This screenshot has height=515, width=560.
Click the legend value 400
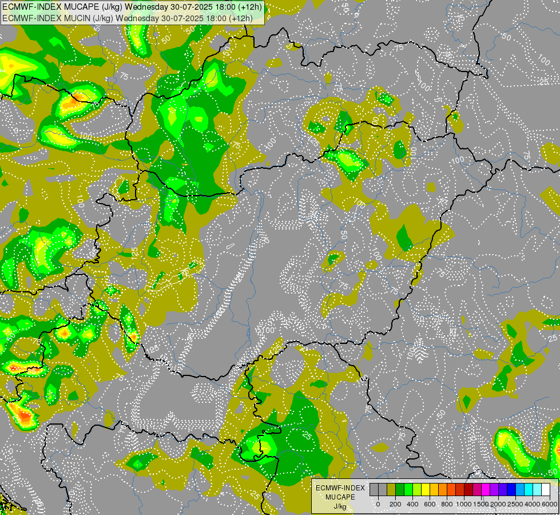(x=412, y=504)
